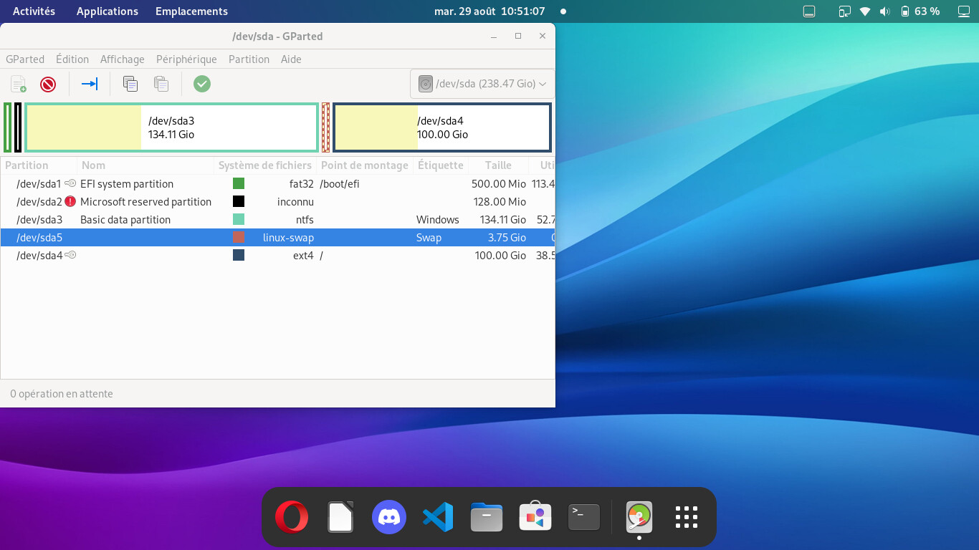Click the fat32 green color swatch
The width and height of the screenshot is (979, 550).
click(239, 184)
